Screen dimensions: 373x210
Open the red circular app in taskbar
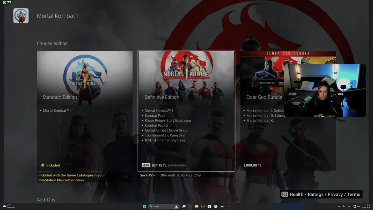pos(190,206)
